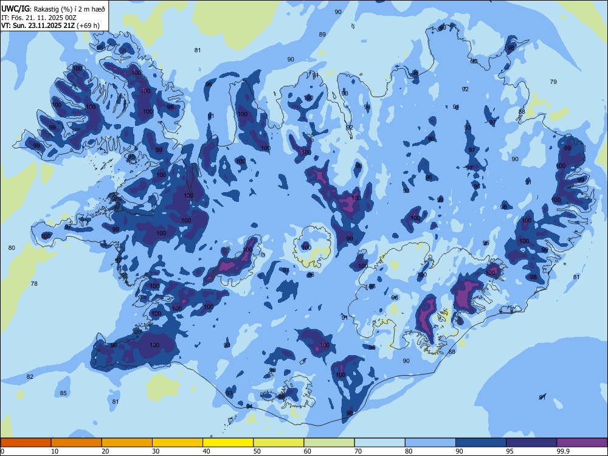Select the 20–30 amber legend swatch
This screenshot has height=456, width=608.
pos(127,443)
